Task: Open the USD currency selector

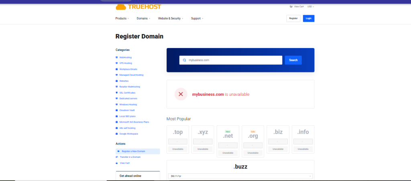Action: click(311, 6)
